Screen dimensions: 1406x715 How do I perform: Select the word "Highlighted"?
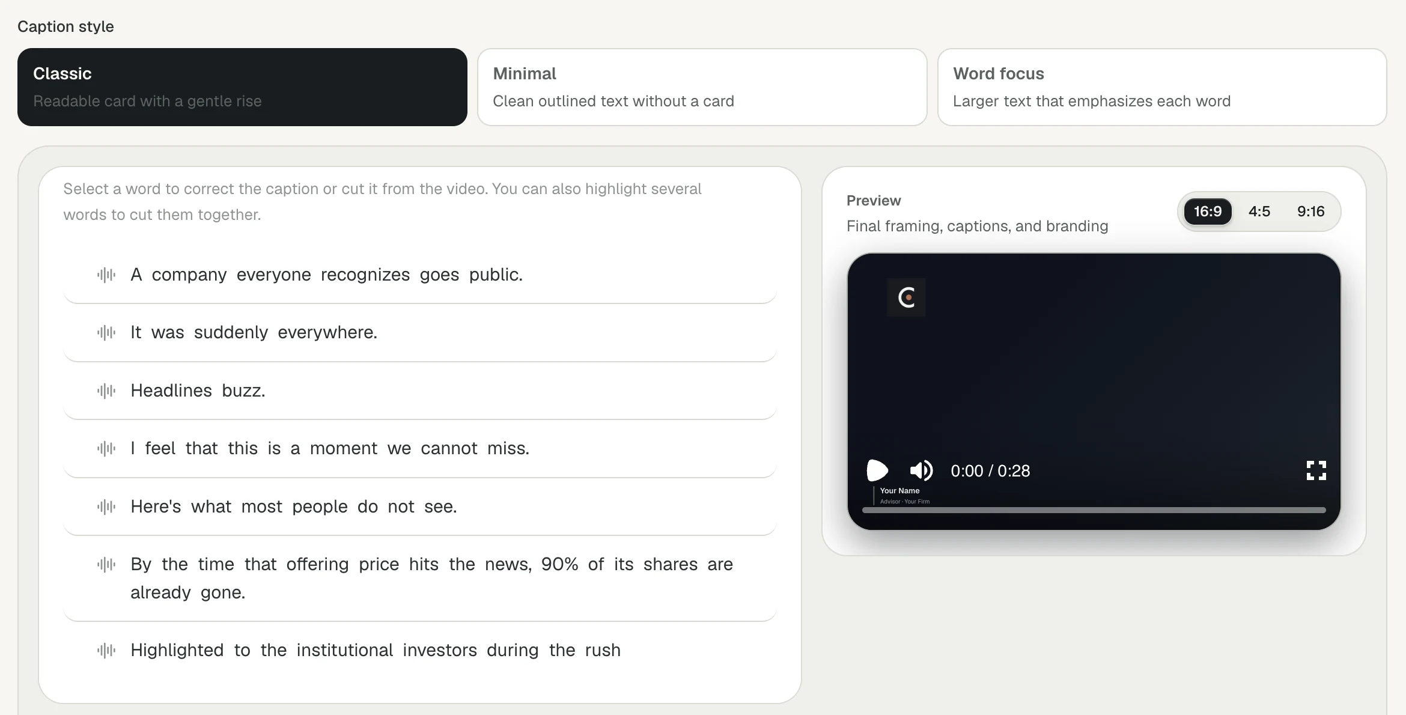[x=177, y=650]
